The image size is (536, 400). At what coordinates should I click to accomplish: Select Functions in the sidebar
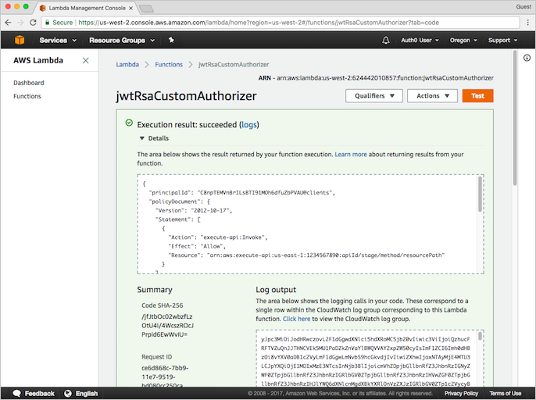[27, 96]
